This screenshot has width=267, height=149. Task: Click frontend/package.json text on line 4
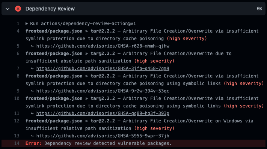click(x=54, y=31)
